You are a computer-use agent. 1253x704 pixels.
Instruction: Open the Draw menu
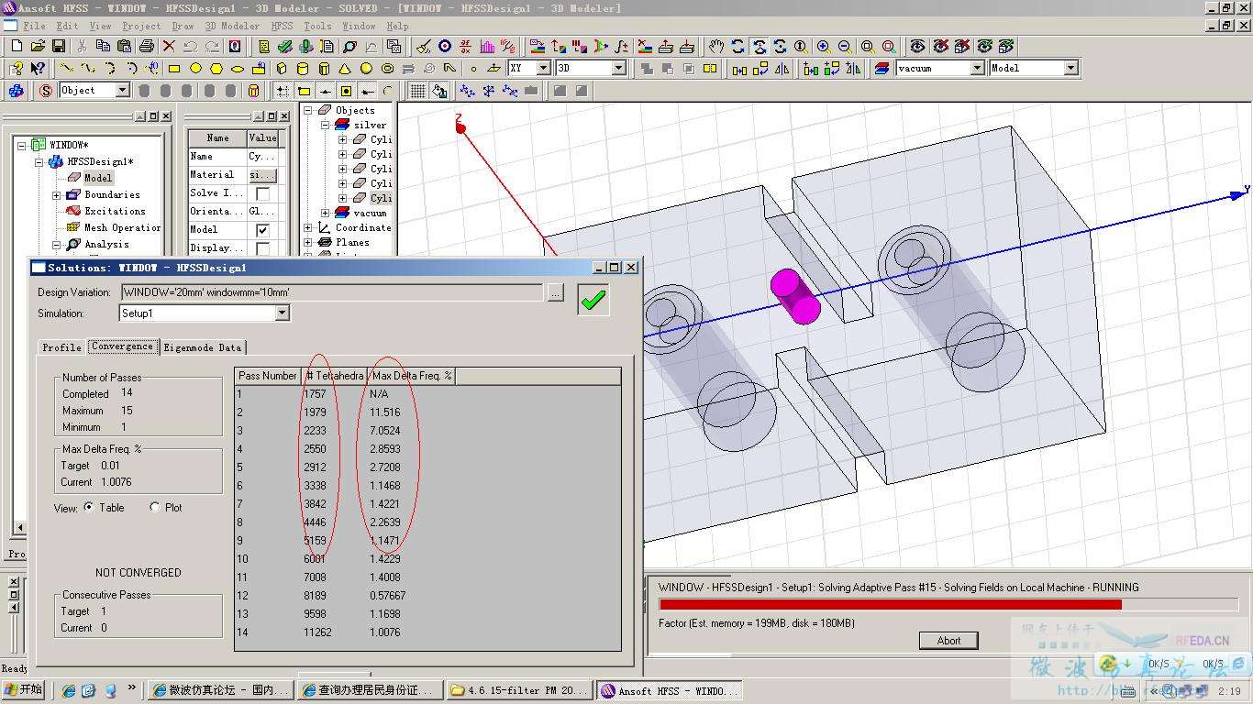point(183,26)
